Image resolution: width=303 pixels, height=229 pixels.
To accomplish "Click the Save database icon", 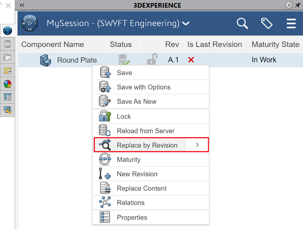I will pos(105,73).
